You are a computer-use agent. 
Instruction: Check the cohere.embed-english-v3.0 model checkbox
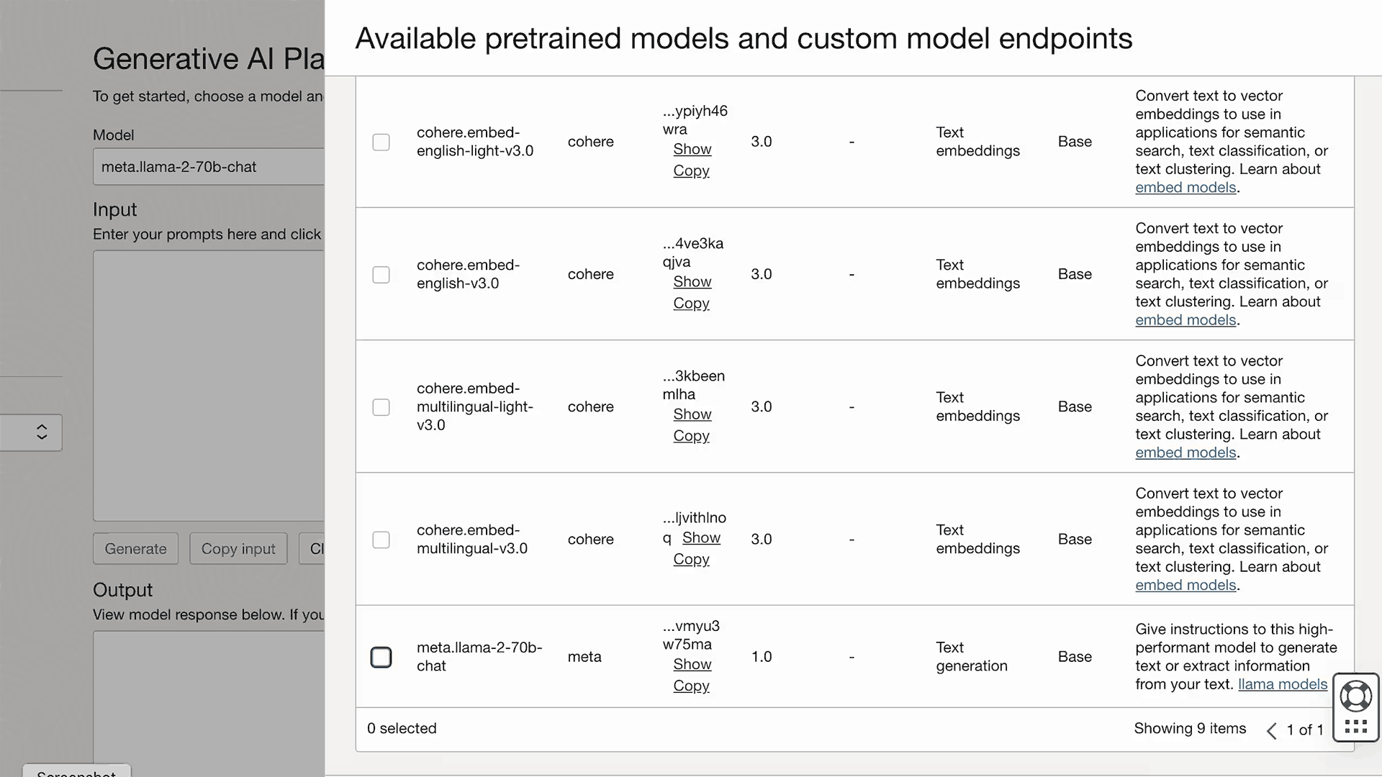381,274
